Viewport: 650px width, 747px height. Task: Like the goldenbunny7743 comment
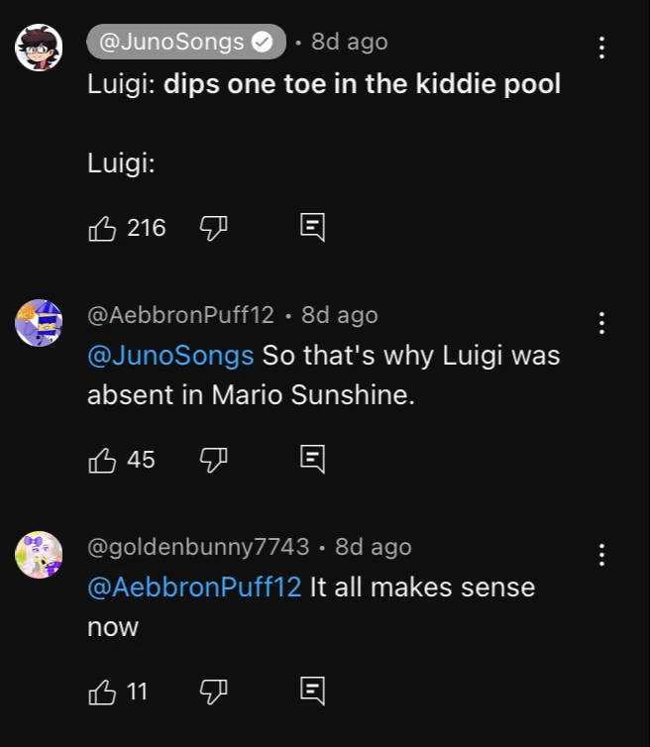click(x=102, y=691)
